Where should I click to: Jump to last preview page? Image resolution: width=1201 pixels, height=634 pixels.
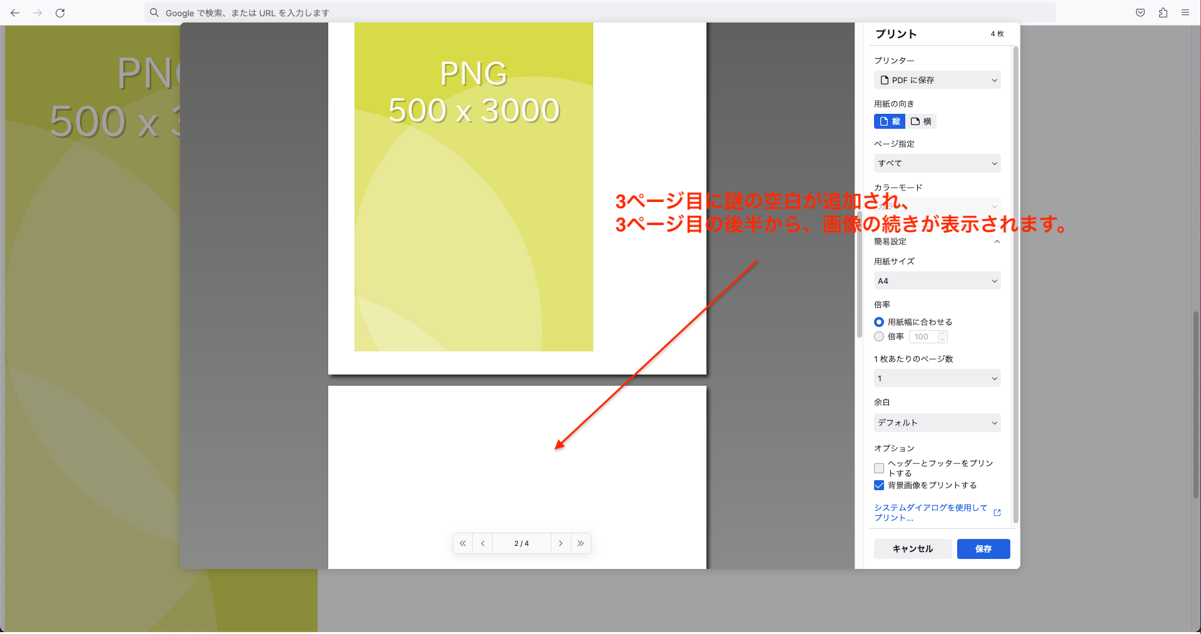581,543
